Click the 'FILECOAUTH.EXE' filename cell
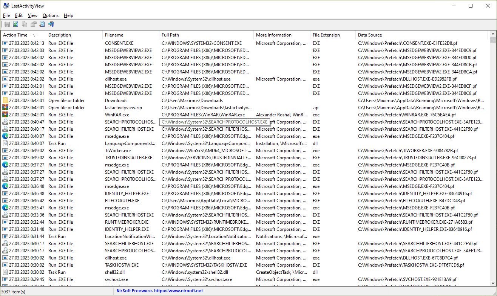Viewport: 497px width, 296px height. coord(122,201)
